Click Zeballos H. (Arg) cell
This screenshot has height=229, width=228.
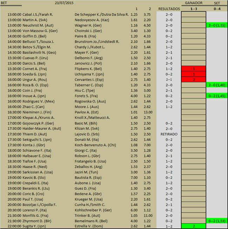(x=88, y=167)
